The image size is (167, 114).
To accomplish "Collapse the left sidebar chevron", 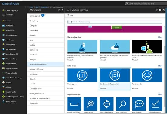I will click(25, 7).
